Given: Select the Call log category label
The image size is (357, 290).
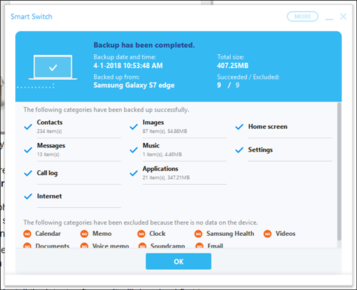Looking at the screenshot, I should point(47,173).
